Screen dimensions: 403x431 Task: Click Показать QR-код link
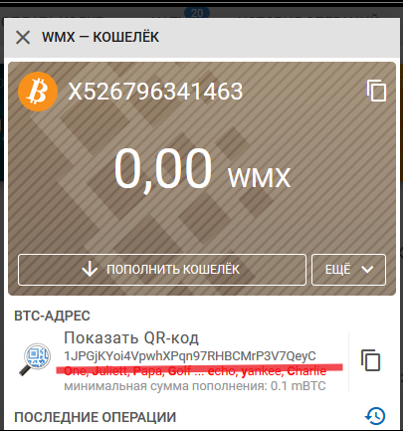(131, 338)
